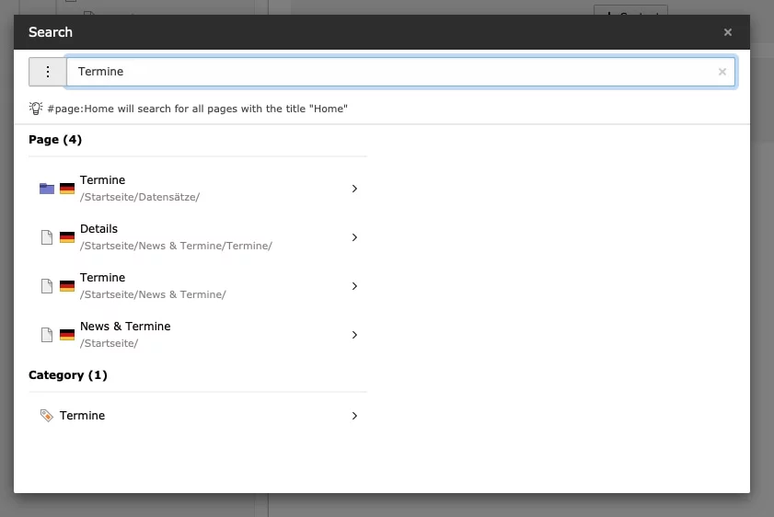Open Termine result under /Startseite/News & Termine/
The width and height of the screenshot is (774, 517).
(x=198, y=286)
